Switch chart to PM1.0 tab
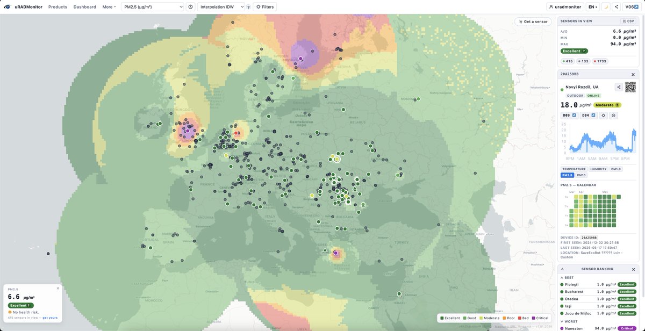Image resolution: width=645 pixels, height=331 pixels. tap(616, 169)
